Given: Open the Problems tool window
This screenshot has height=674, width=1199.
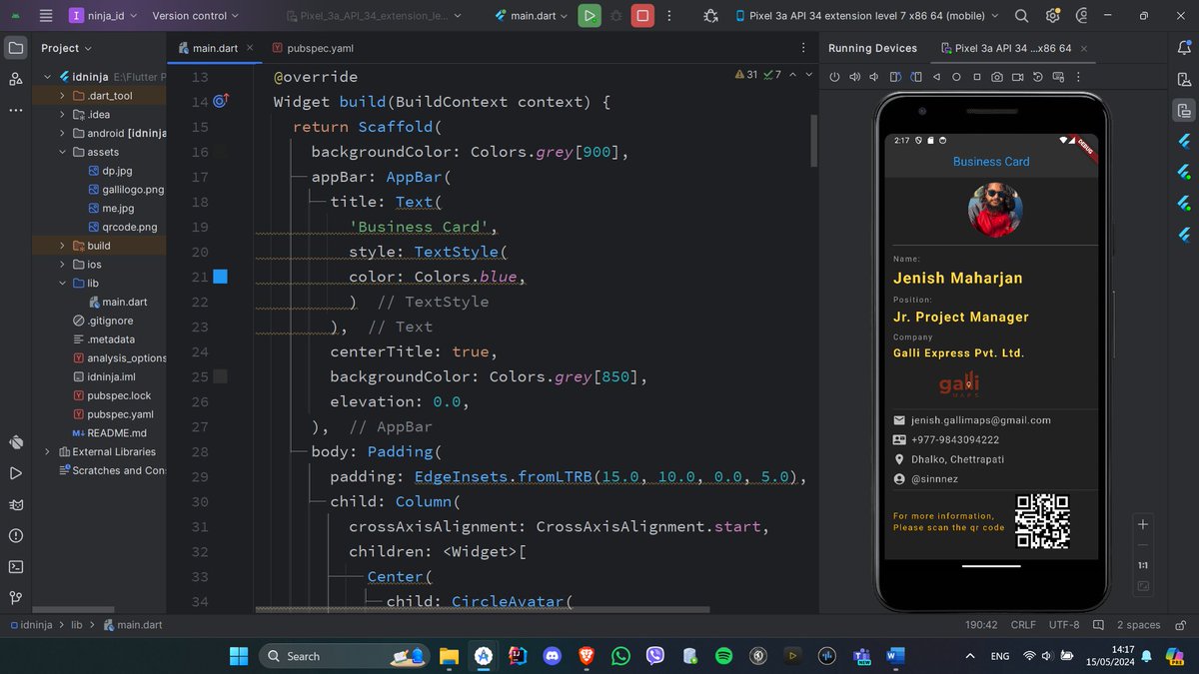Looking at the screenshot, I should (15, 535).
